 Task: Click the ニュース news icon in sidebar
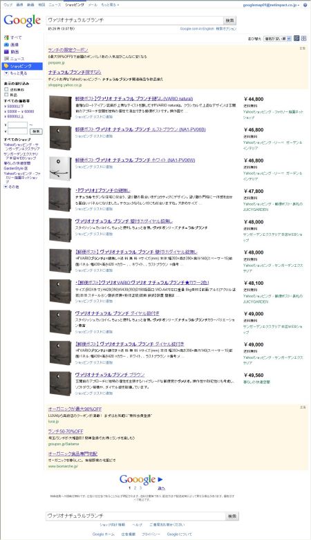[6, 59]
